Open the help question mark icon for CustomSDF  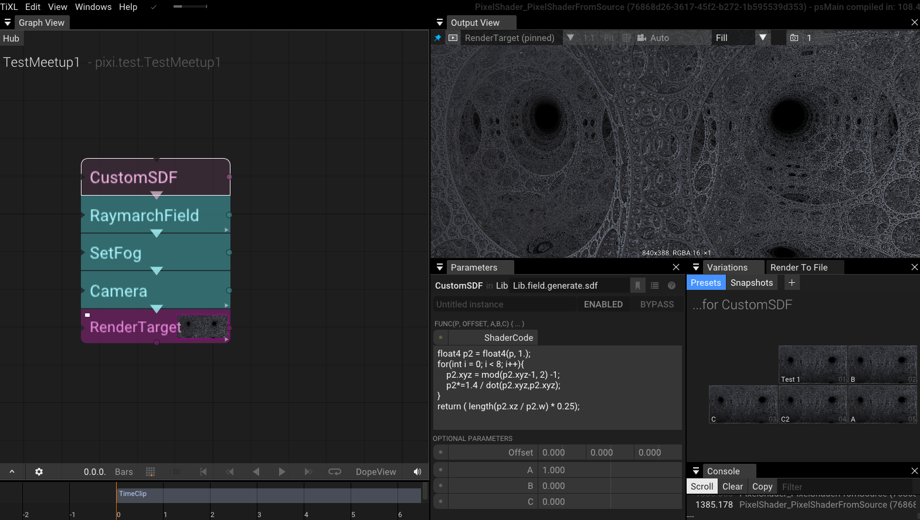(671, 286)
